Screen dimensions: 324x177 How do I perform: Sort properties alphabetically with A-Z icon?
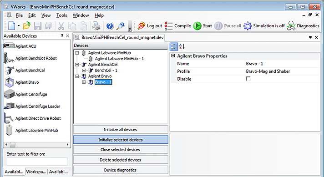coord(182,46)
